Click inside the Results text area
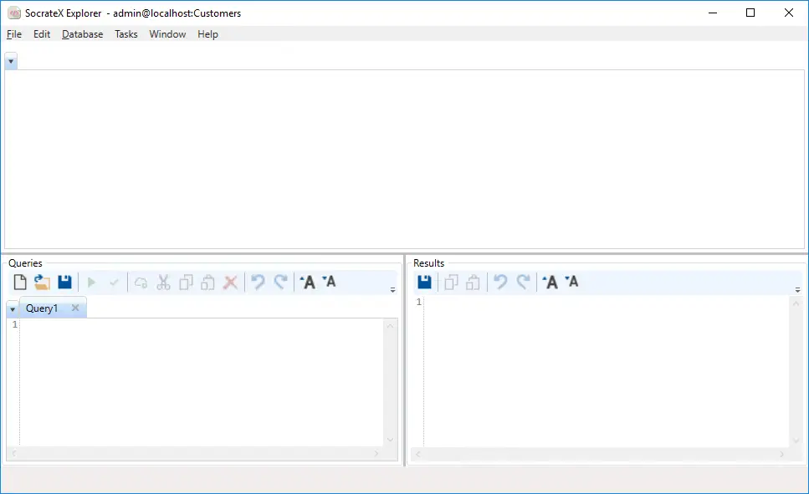809x494 pixels. (x=607, y=371)
